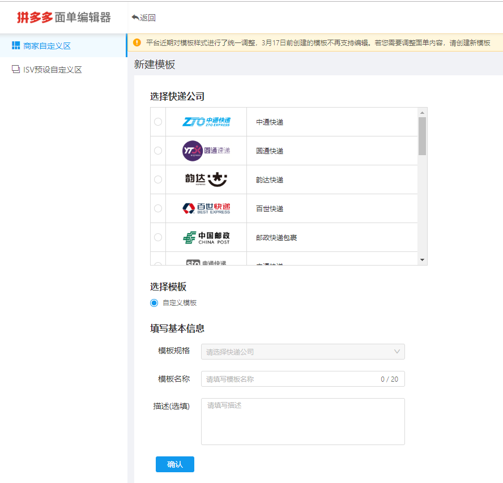Image resolution: width=503 pixels, height=483 pixels.
Task: Click the 拼多多面单编辑器 header logo
Action: pos(64,18)
